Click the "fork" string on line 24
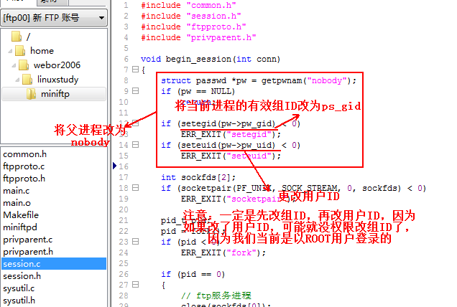This screenshot has width=457, height=307. 241,252
